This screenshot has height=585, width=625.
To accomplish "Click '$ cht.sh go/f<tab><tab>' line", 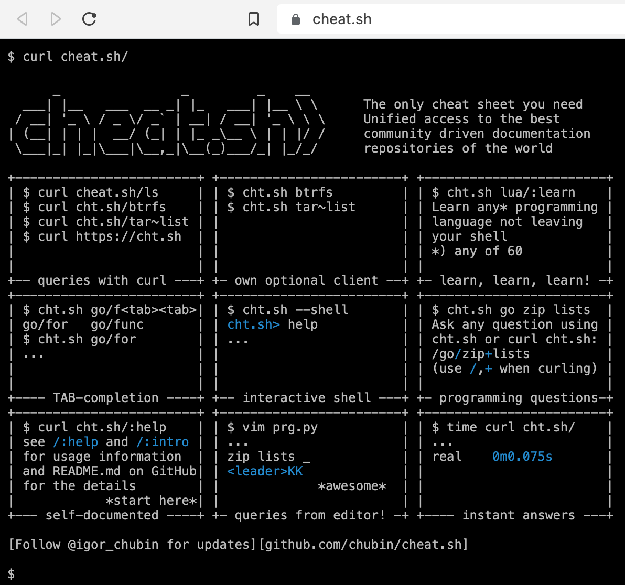I will 110,310.
